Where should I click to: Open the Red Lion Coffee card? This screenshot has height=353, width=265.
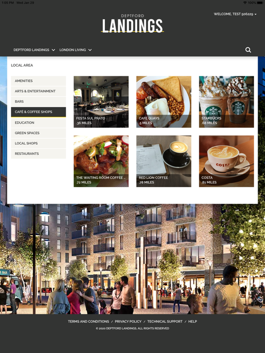(164, 161)
